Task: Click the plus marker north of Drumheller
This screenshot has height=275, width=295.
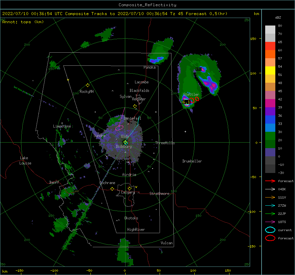Action: pos(185,131)
